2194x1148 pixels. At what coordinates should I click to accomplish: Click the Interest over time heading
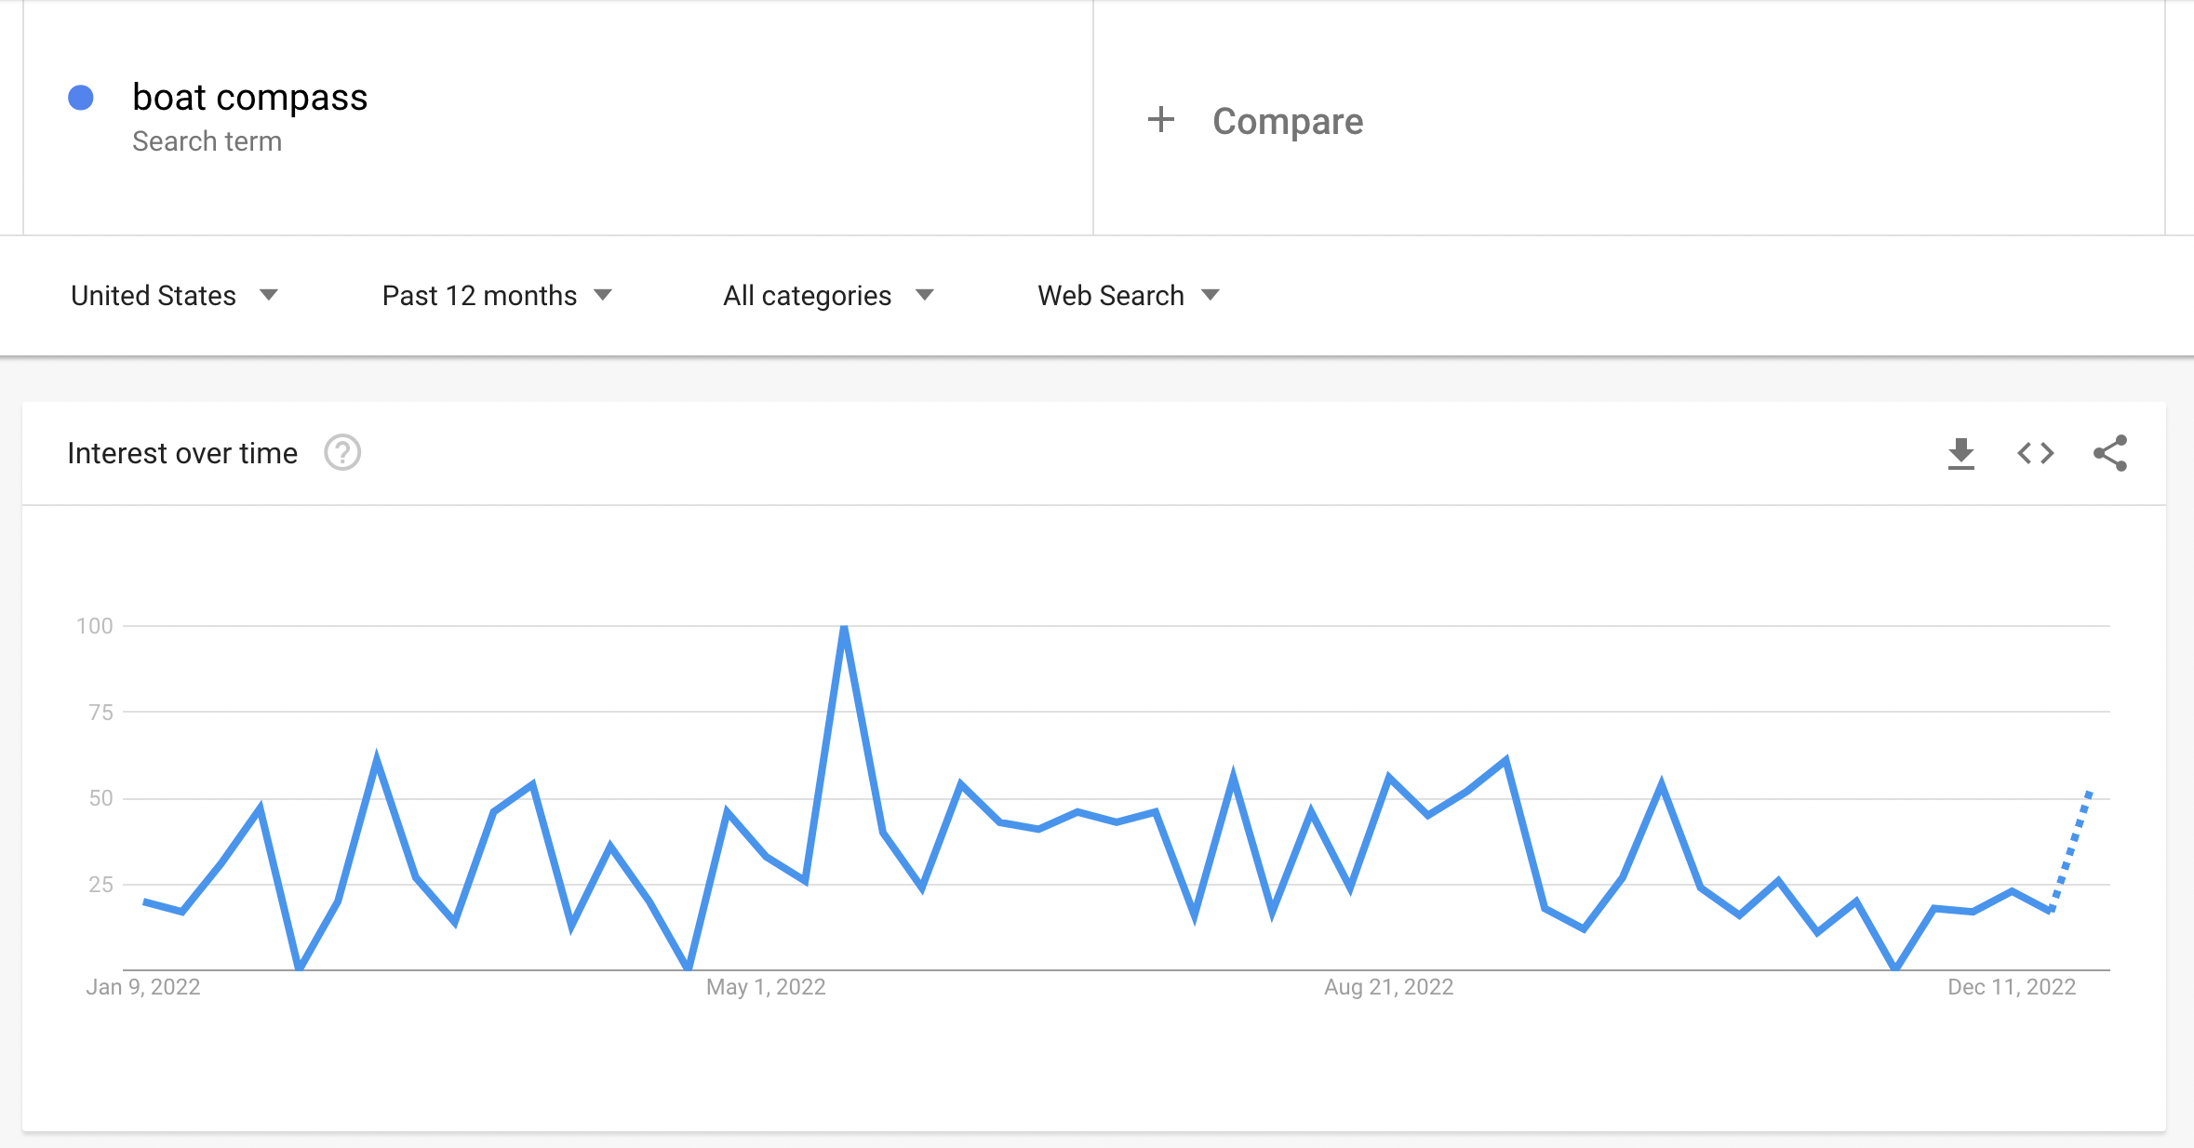tap(182, 453)
